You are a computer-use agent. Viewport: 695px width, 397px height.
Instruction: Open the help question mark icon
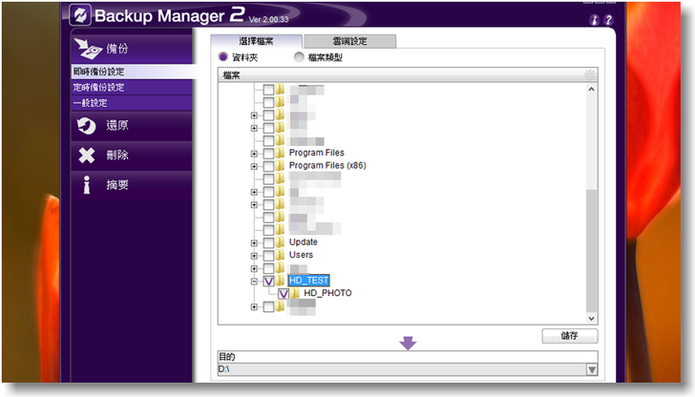tap(608, 20)
